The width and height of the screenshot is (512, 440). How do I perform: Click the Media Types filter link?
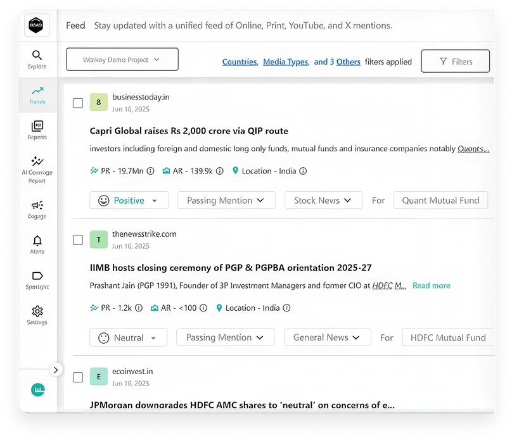(286, 62)
